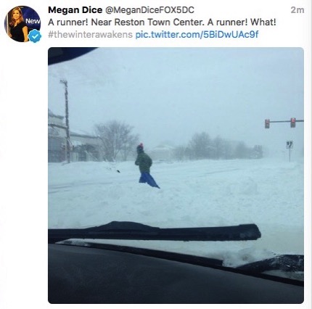
Task: Click the "New" label on the avatar
Action: click(33, 21)
